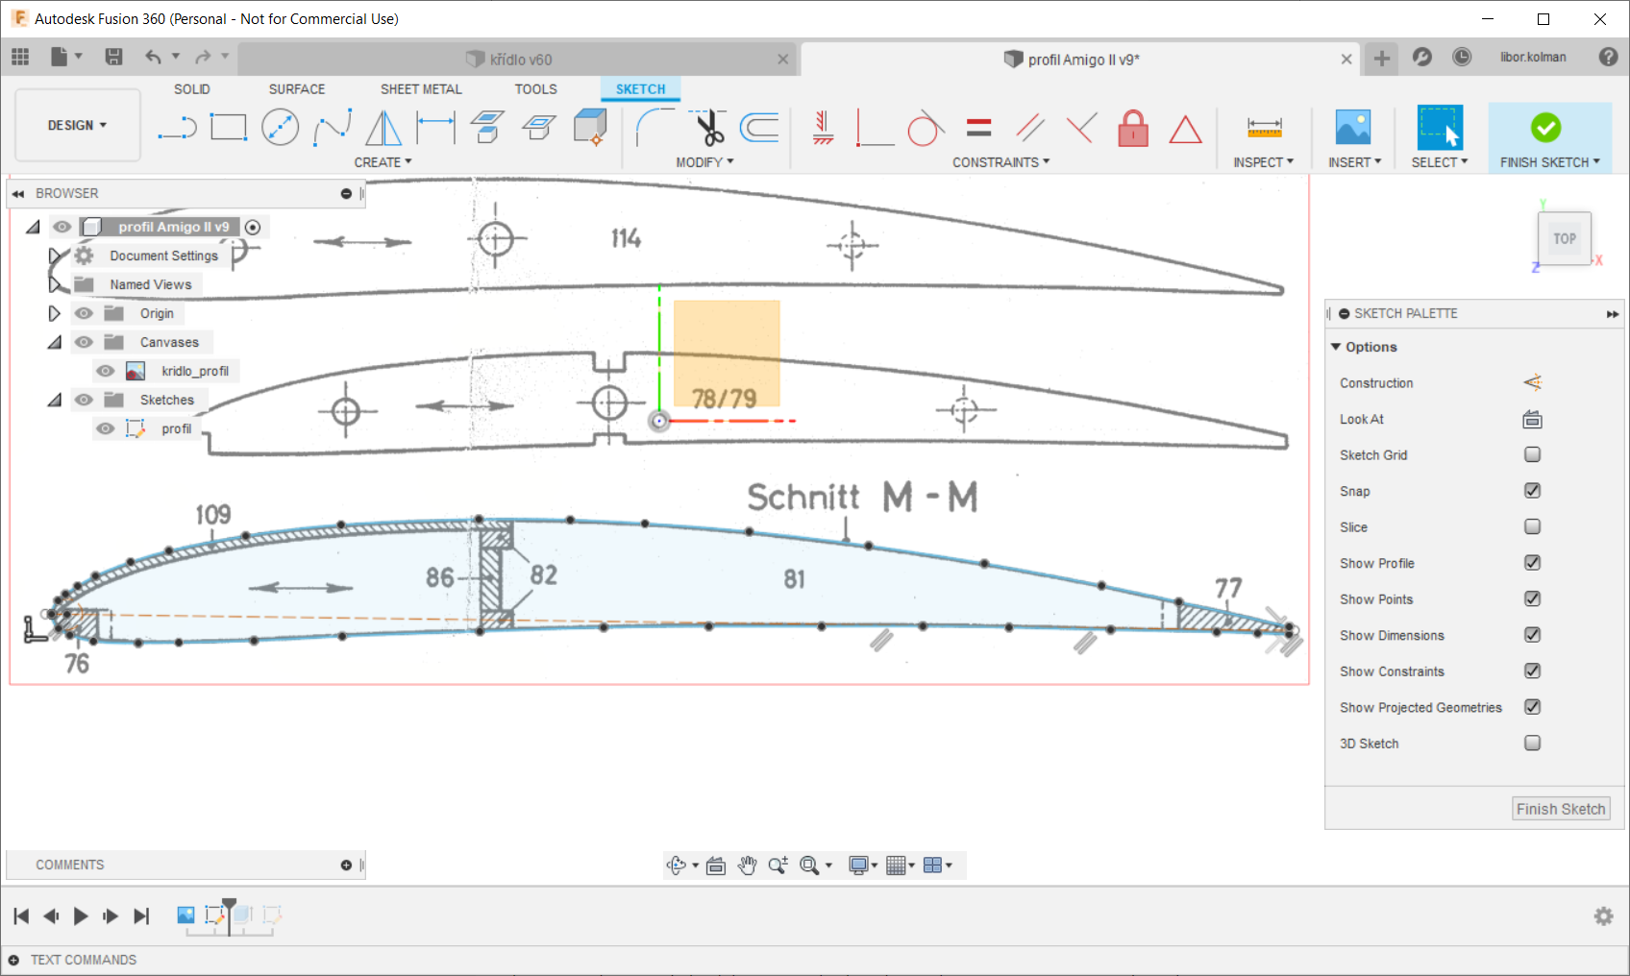The height and width of the screenshot is (976, 1630).
Task: Switch to the SURFACE tab
Action: [296, 89]
